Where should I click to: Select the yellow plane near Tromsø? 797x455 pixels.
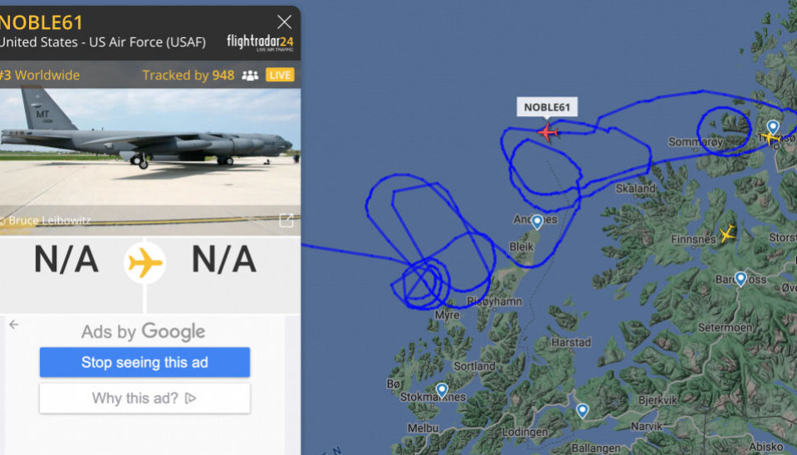pyautogui.click(x=770, y=137)
